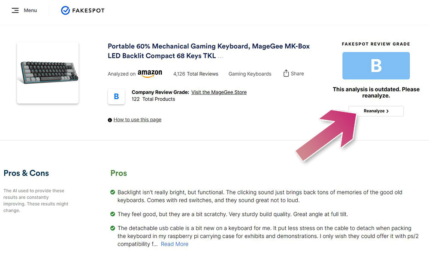429x264 pixels.
Task: Click the company grade B badge
Action: (116, 97)
